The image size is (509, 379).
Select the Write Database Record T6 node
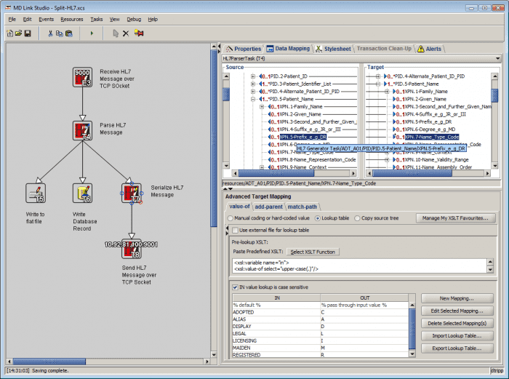tap(82, 193)
